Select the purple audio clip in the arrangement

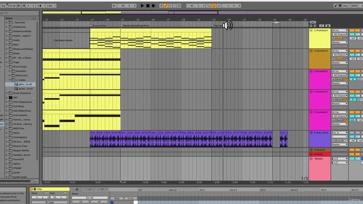point(181,139)
